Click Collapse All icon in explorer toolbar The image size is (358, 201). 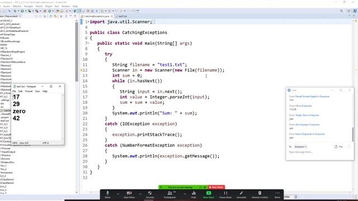(51, 16)
